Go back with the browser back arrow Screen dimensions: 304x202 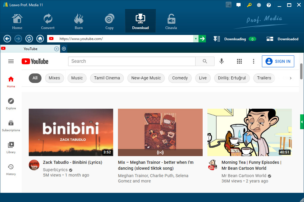[x=7, y=39]
